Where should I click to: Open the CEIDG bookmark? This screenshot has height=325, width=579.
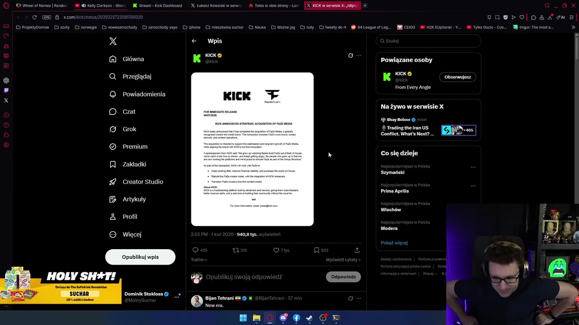point(406,27)
